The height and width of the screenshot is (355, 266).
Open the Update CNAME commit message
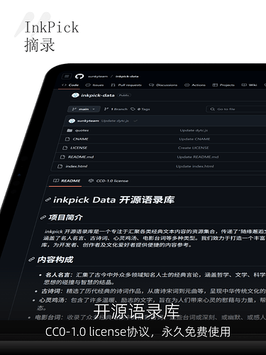click(x=194, y=139)
